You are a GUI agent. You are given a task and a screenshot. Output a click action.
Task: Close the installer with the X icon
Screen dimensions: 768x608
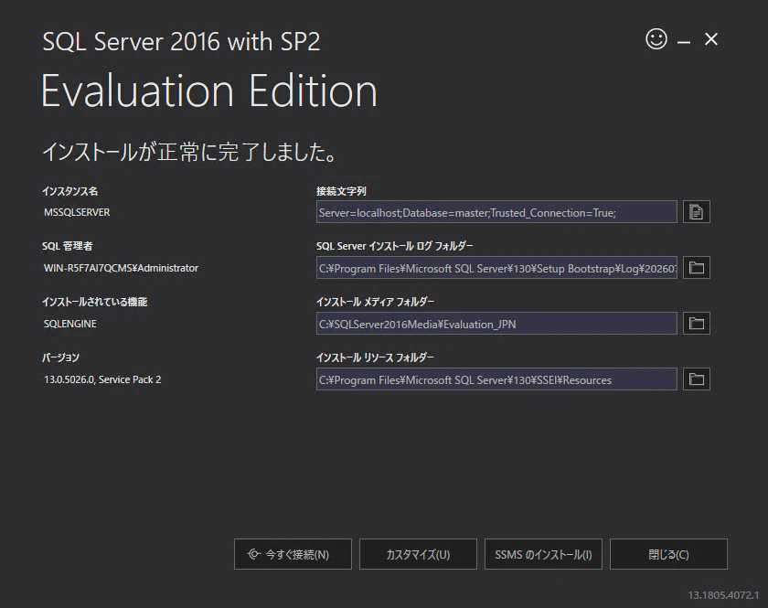coord(711,39)
